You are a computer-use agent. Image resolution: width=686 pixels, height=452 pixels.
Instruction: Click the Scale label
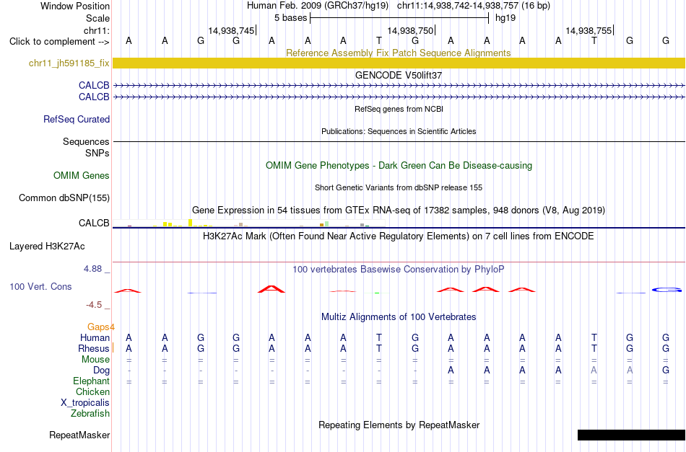tap(98, 18)
